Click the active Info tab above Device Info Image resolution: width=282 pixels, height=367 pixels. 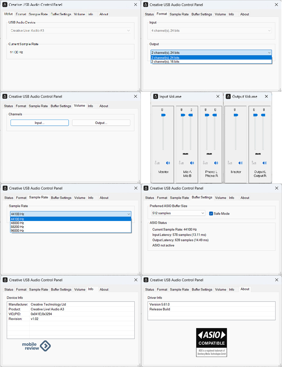(91, 289)
